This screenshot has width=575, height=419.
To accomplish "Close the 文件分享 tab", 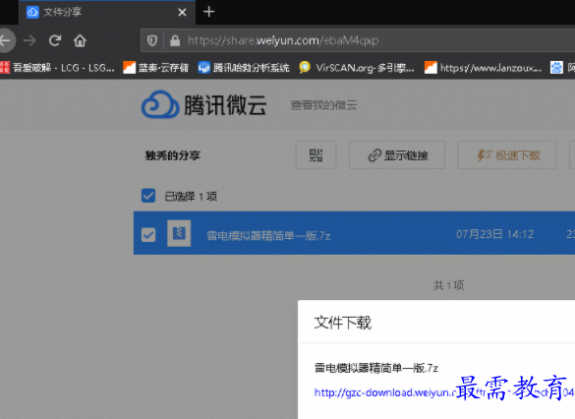I will pos(182,13).
